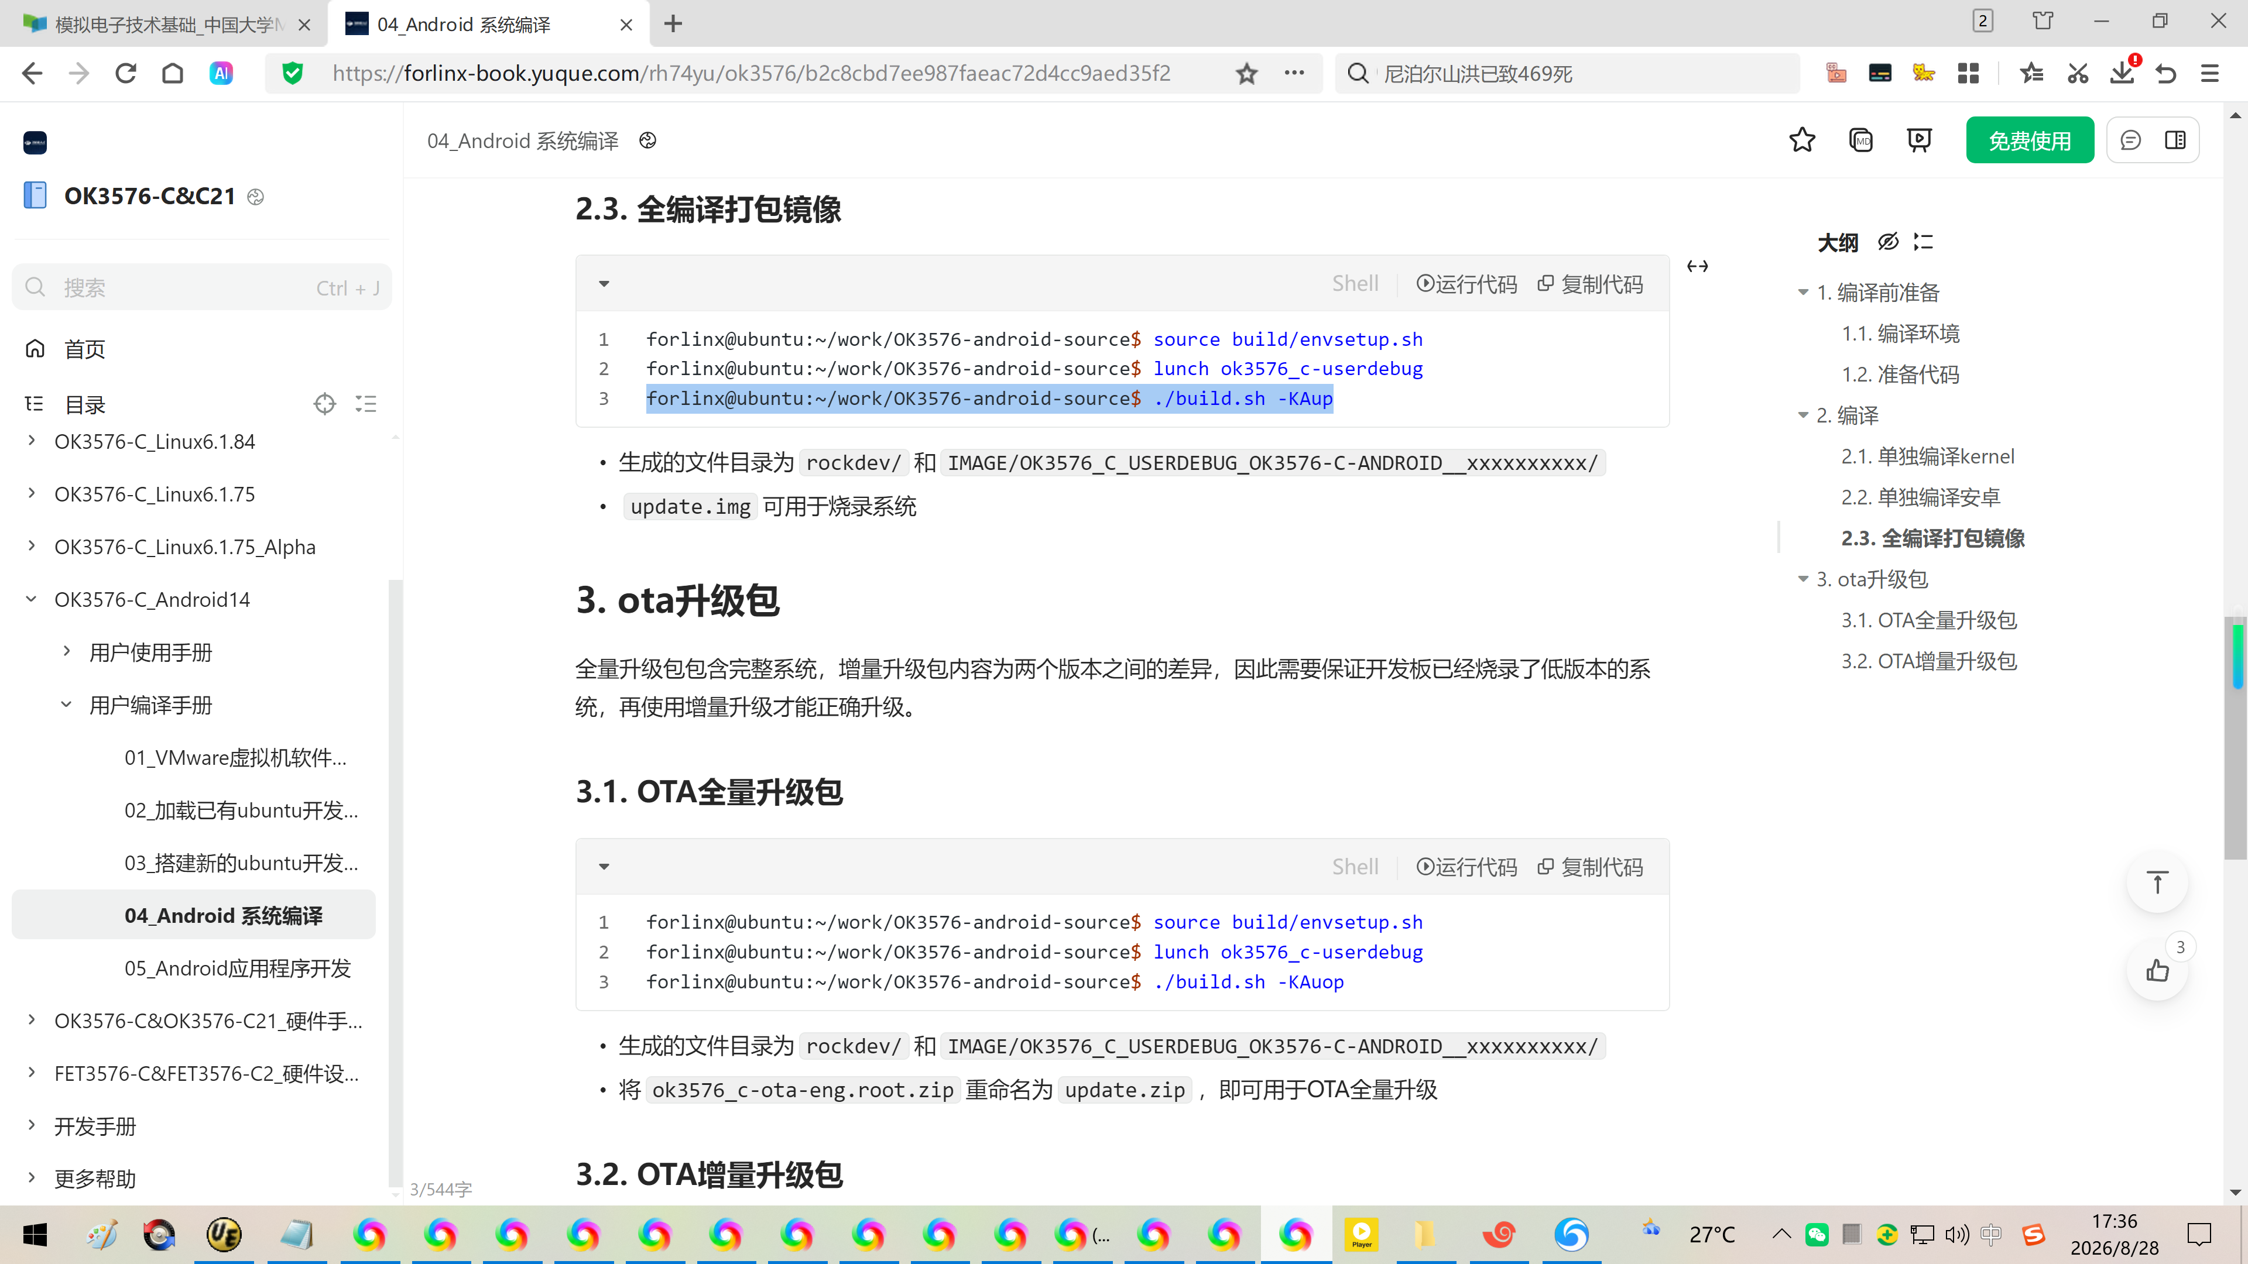Collapse all catalog tree items
Viewport: 2248px width, 1264px height.
366,404
